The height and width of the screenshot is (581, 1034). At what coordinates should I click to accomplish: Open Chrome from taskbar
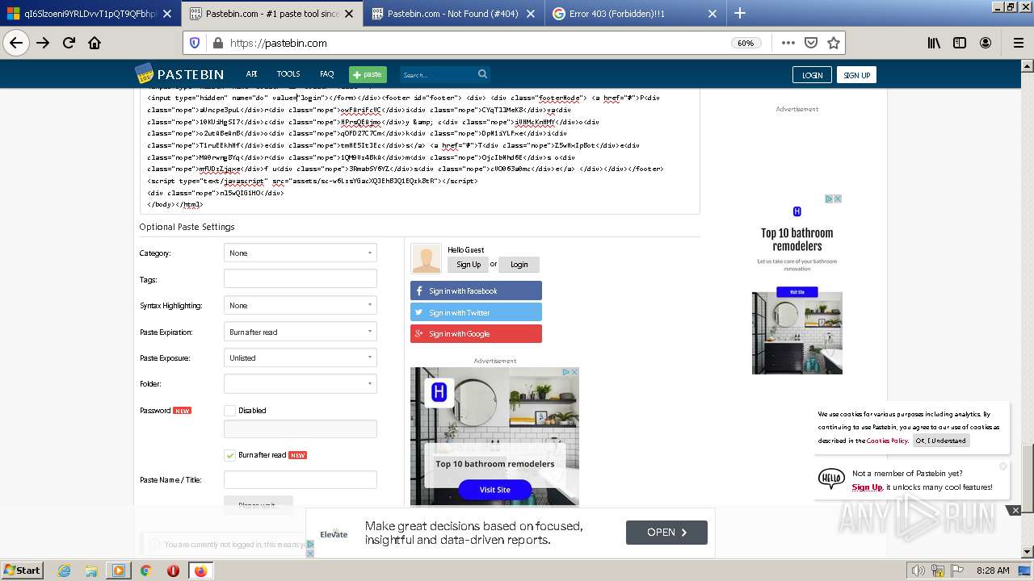146,571
